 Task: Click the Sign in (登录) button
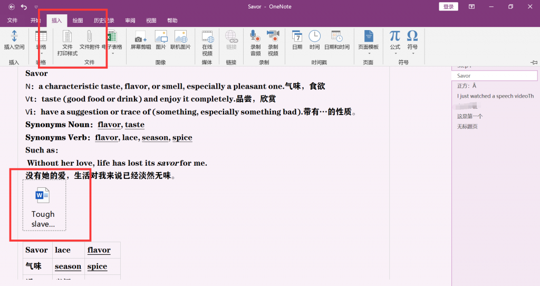[x=448, y=6]
